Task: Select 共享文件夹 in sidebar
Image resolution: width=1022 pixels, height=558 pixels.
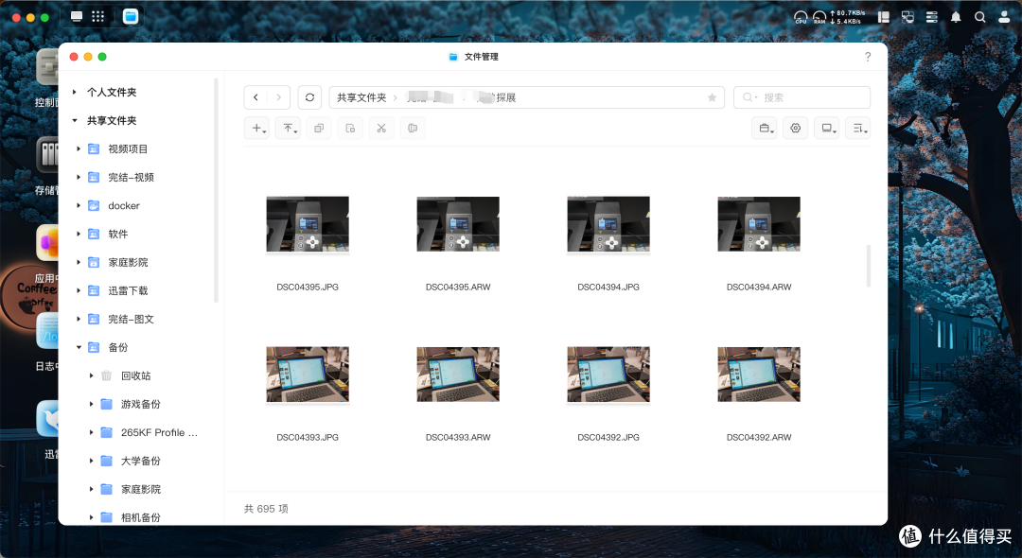Action: click(112, 120)
